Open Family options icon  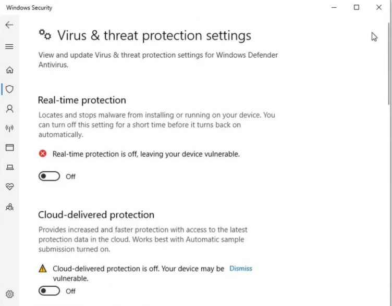(x=9, y=207)
